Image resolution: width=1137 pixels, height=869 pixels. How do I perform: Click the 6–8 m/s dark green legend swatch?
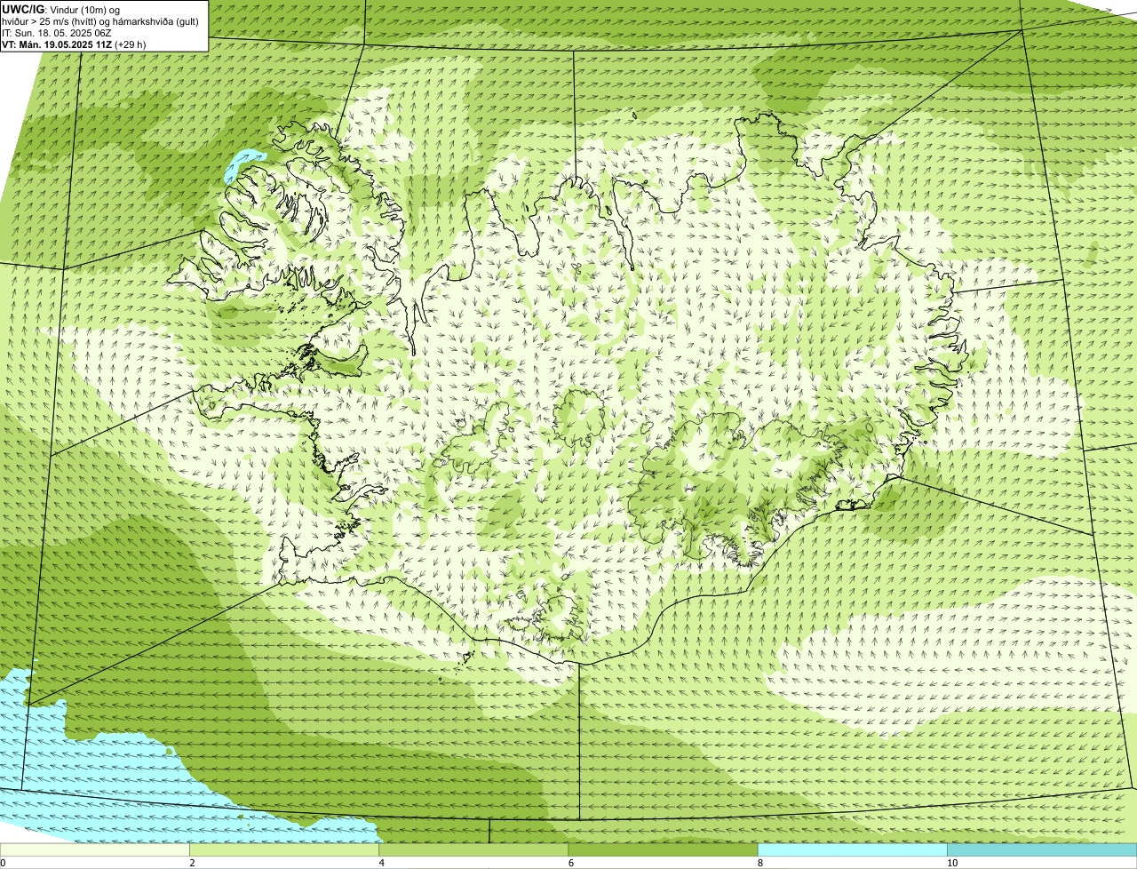(663, 850)
